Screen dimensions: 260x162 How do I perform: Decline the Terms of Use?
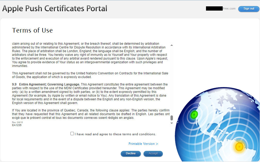(x=131, y=154)
